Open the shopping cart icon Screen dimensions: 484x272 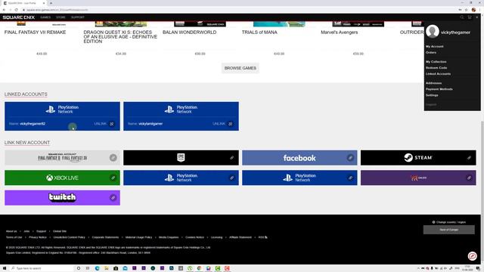coord(470,17)
